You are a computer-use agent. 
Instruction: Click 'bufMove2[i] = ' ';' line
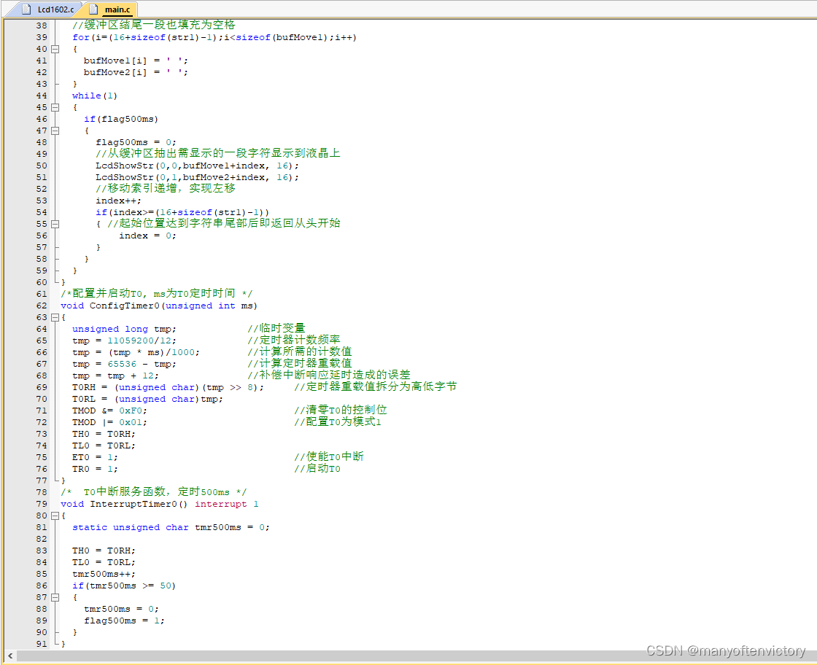[136, 72]
